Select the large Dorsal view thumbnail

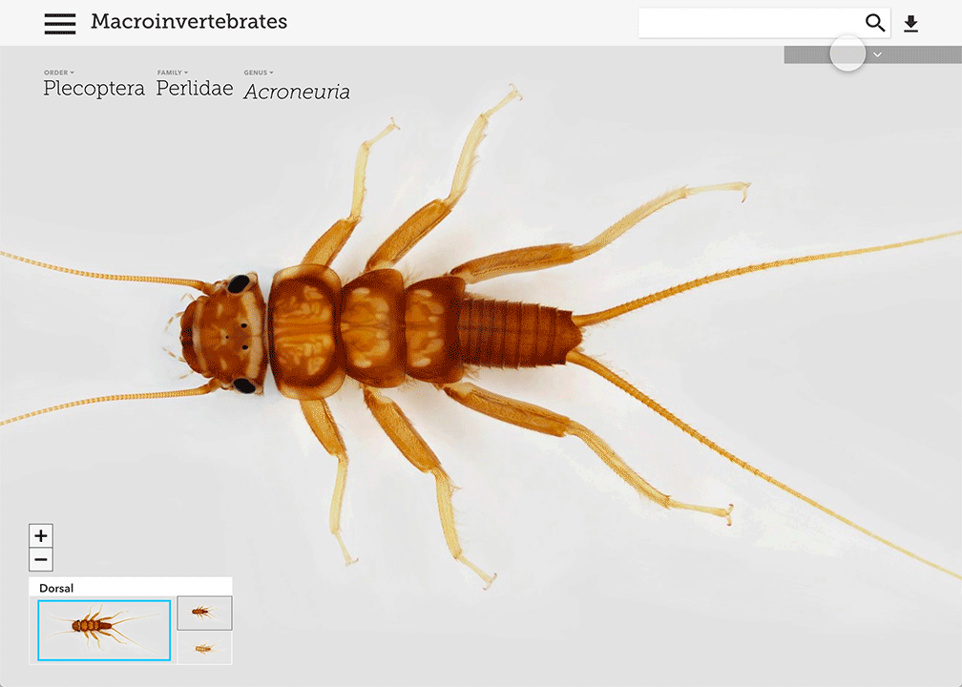coord(104,631)
